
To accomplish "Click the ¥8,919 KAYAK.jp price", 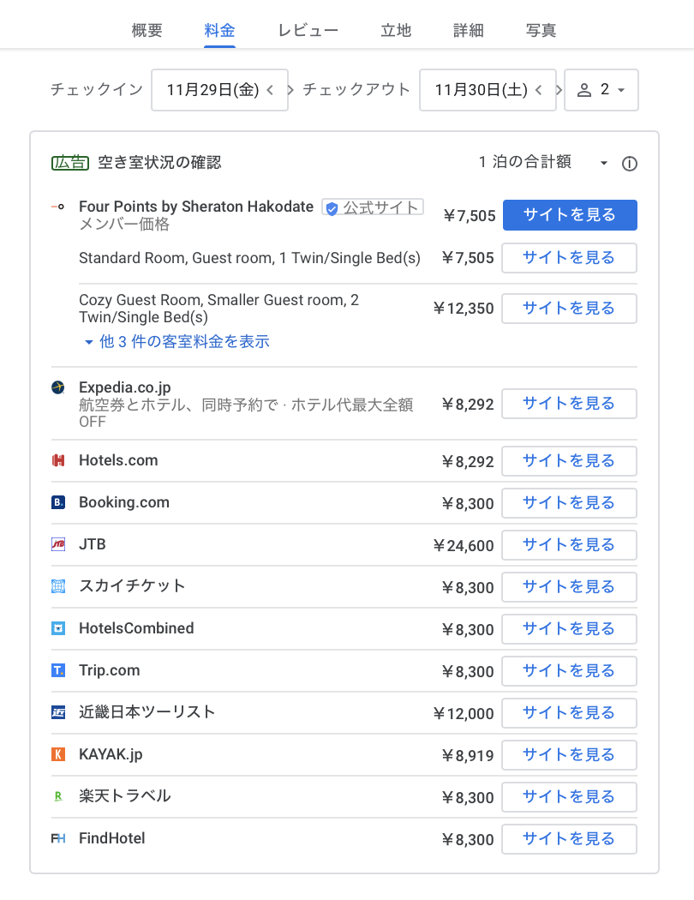I will click(x=468, y=755).
